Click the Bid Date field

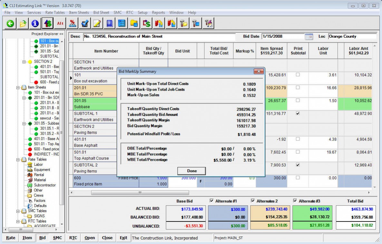point(283,36)
